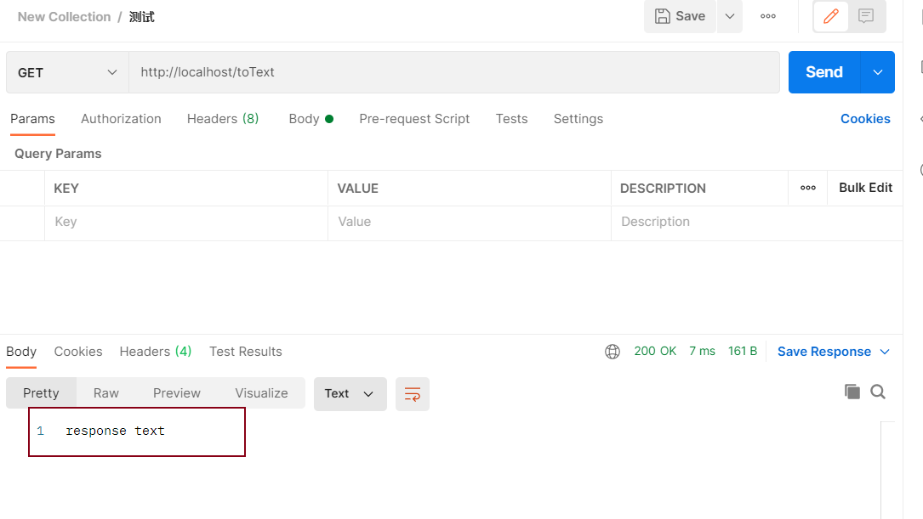
Task: Open the Tests tab
Action: [511, 119]
